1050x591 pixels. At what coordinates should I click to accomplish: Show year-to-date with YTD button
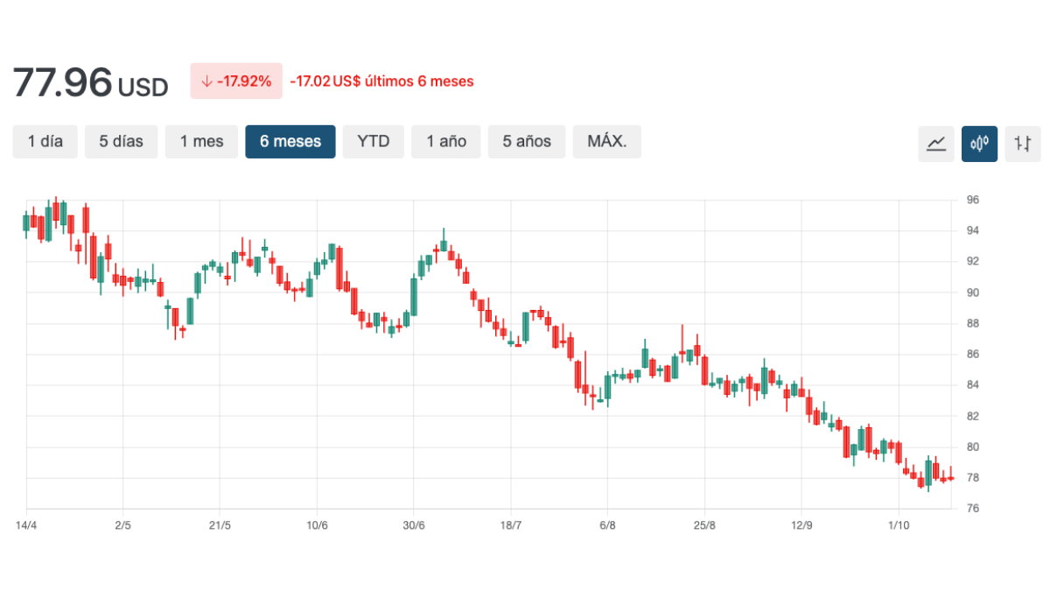[374, 141]
